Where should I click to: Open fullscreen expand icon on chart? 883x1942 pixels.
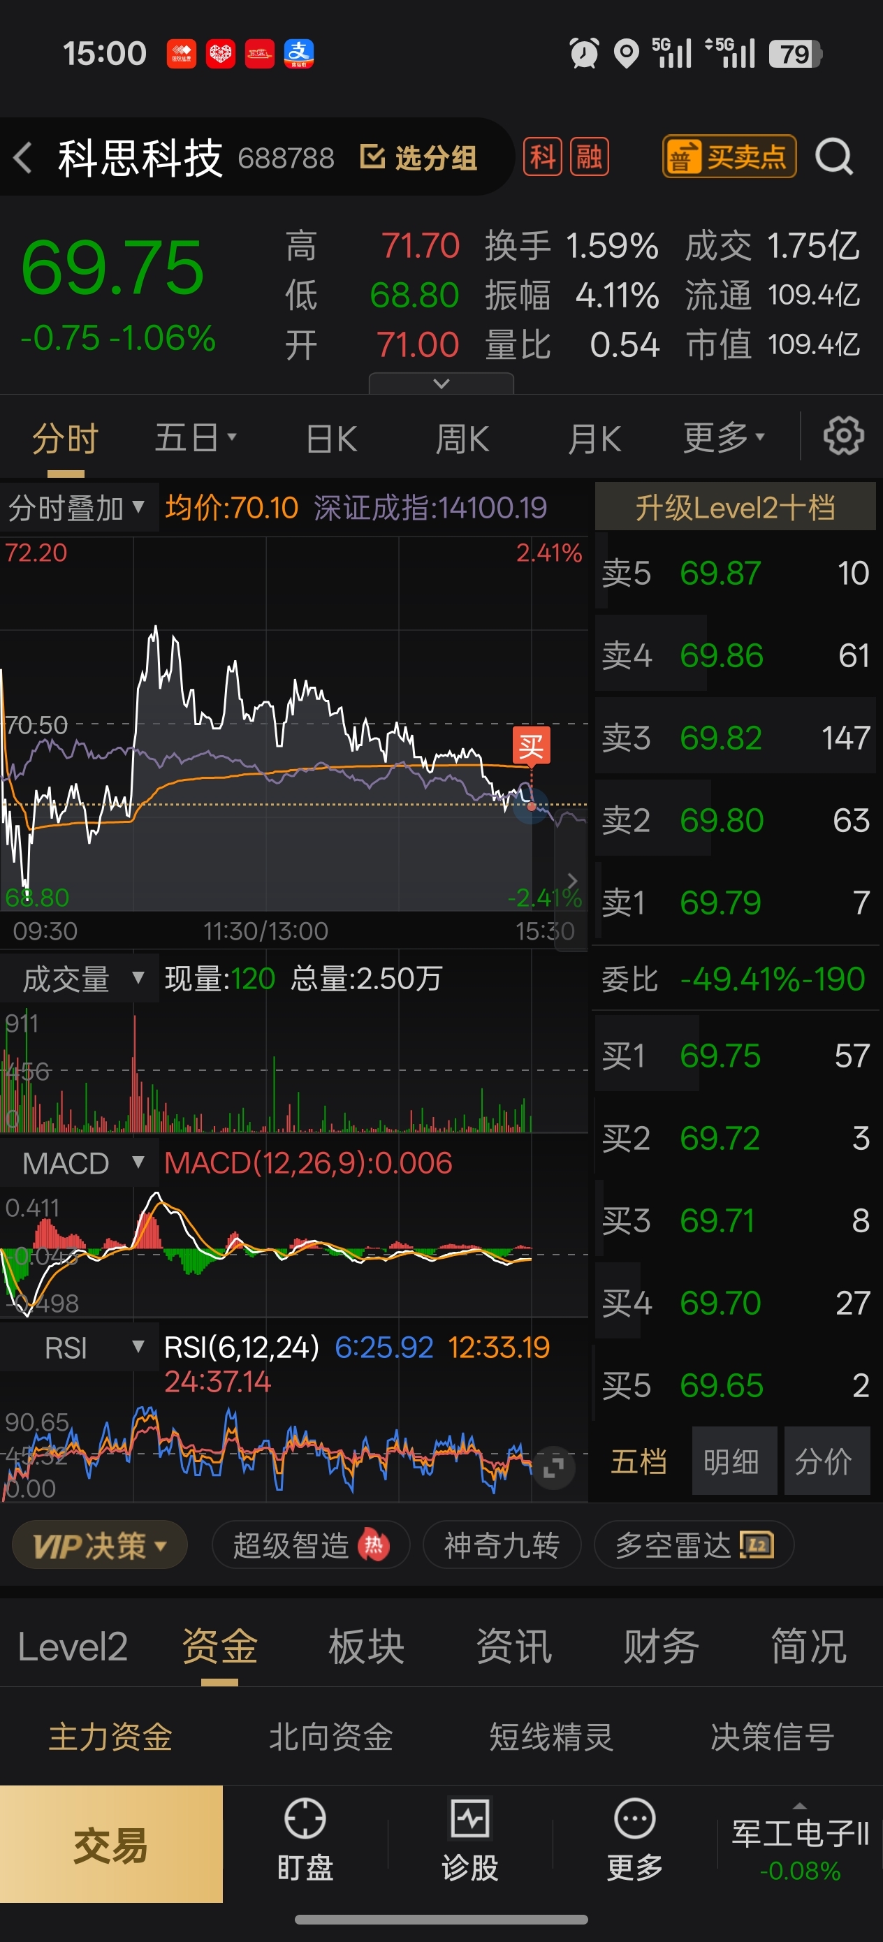point(553,1467)
